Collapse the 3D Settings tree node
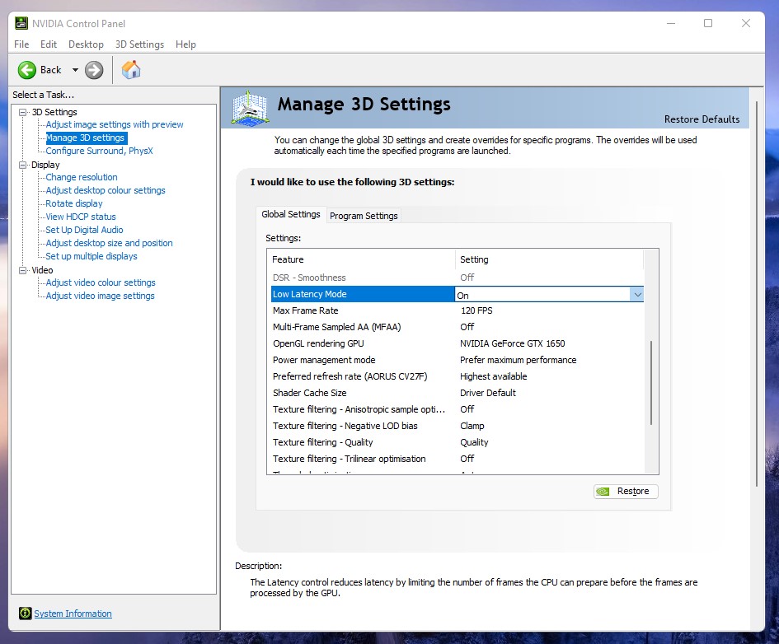The height and width of the screenshot is (644, 779). point(22,112)
